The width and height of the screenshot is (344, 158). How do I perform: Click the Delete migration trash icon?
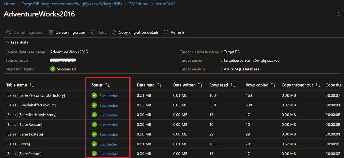click(x=51, y=32)
